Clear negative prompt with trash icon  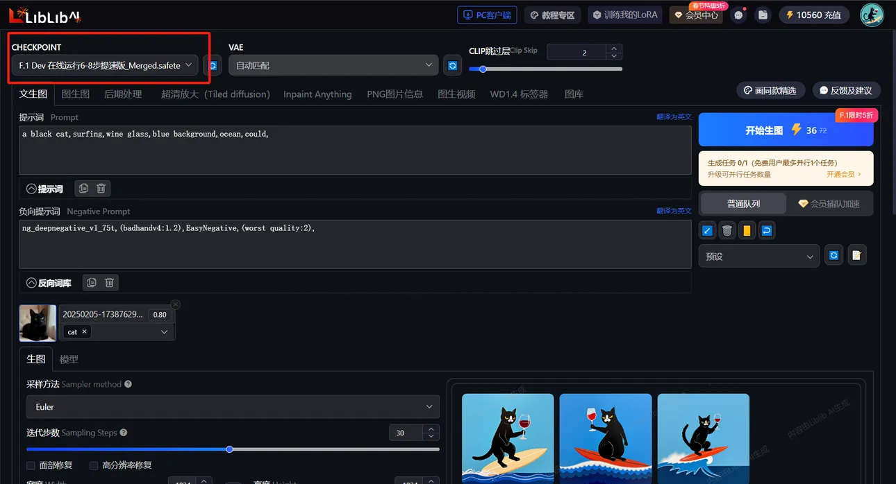click(x=109, y=282)
